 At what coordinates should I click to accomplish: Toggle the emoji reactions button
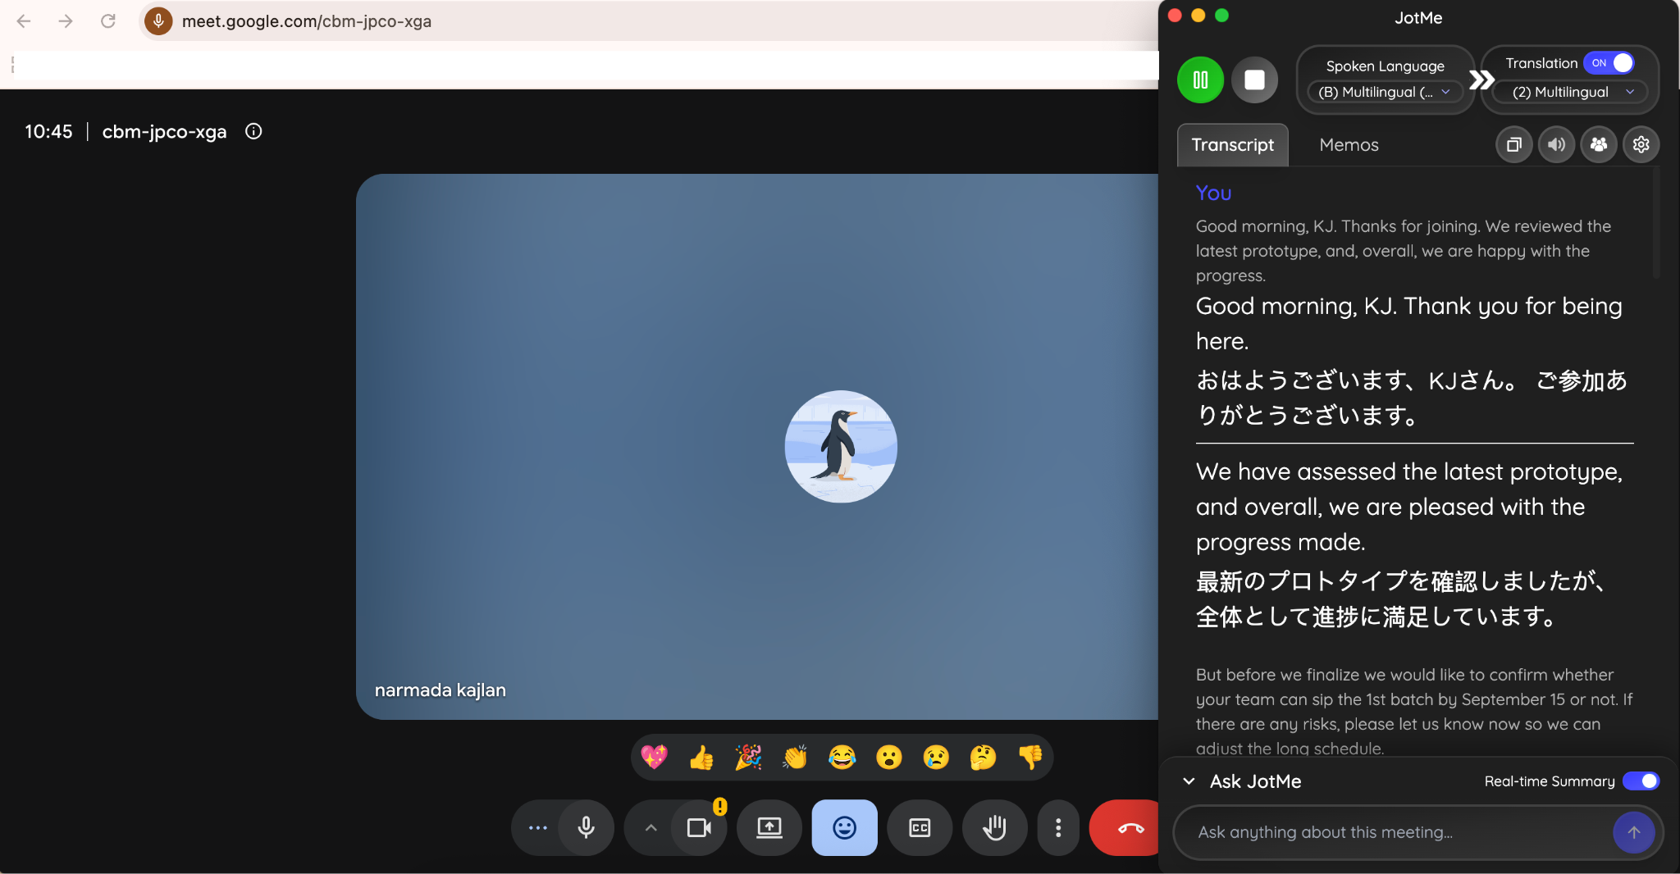click(x=844, y=828)
